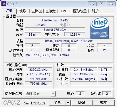This screenshot has width=117, height=107.
Task: Click the empty 商標 ID field
Action: pyautogui.click(x=78, y=25)
